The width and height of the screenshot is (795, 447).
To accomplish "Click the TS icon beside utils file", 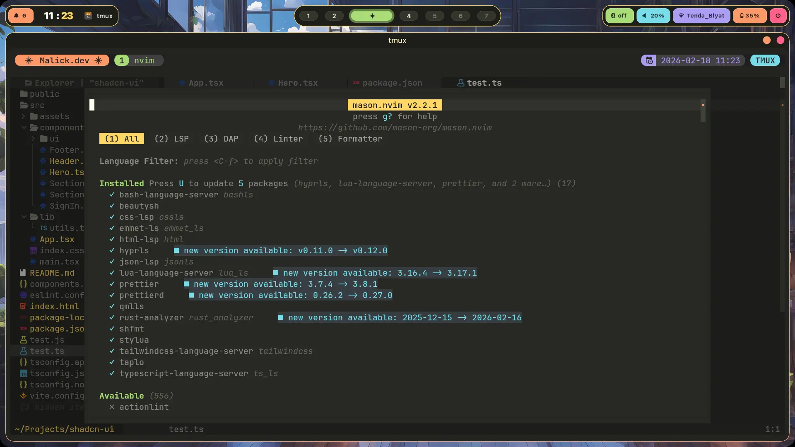I will pos(43,228).
